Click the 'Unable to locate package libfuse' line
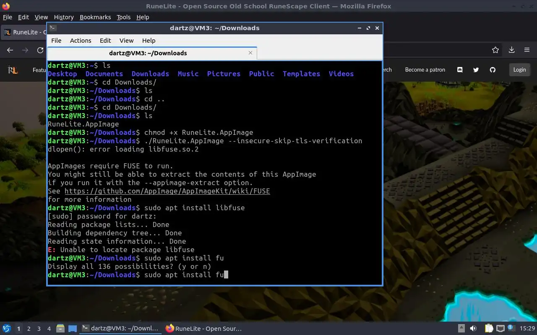The height and width of the screenshot is (335, 537). tap(121, 250)
